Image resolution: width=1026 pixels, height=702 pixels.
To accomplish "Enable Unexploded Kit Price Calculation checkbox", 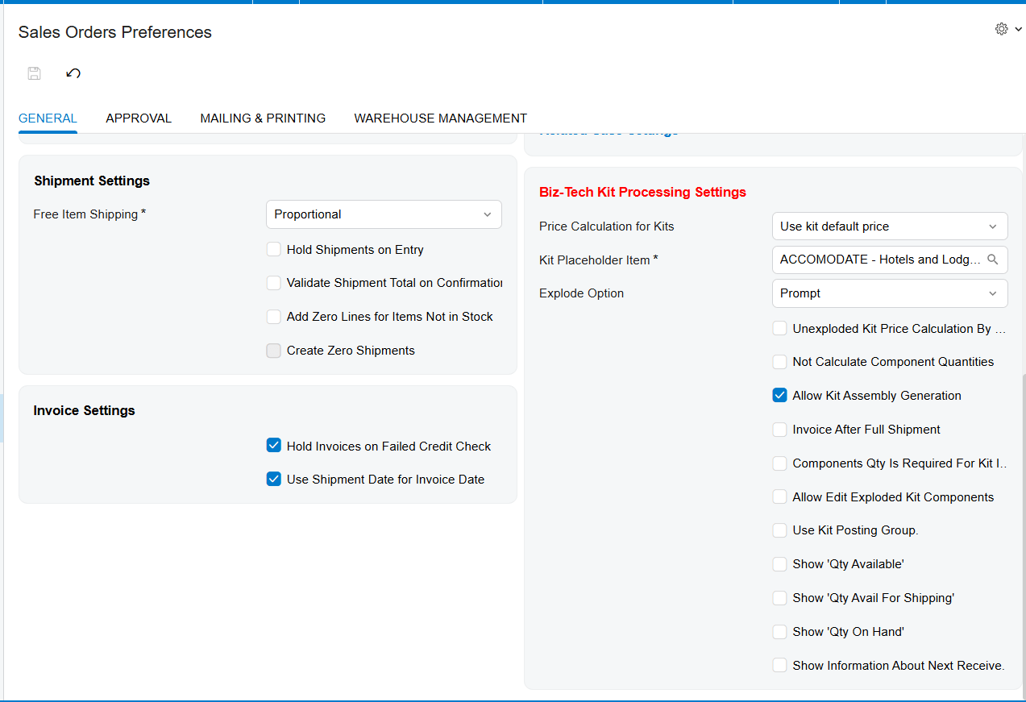I will [x=779, y=329].
